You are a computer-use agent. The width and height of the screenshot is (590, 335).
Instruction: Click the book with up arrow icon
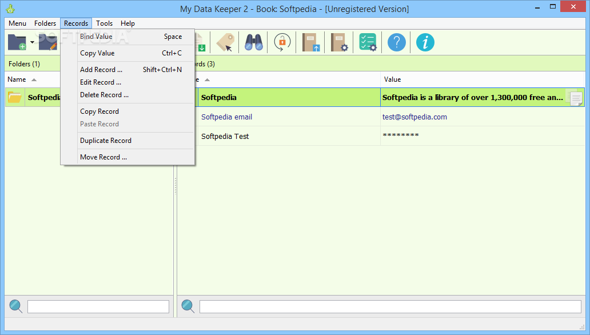click(311, 42)
